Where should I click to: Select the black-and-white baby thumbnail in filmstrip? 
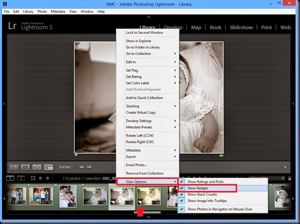[282, 196]
